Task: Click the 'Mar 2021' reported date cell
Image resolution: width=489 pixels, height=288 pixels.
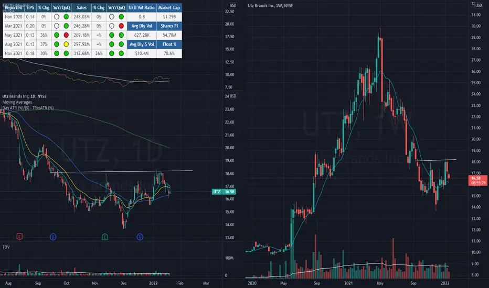Action: click(14, 26)
